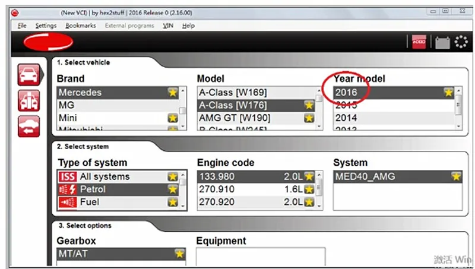This screenshot has width=475, height=269.
Task: Select 2014 in Year model list
Action: [346, 118]
